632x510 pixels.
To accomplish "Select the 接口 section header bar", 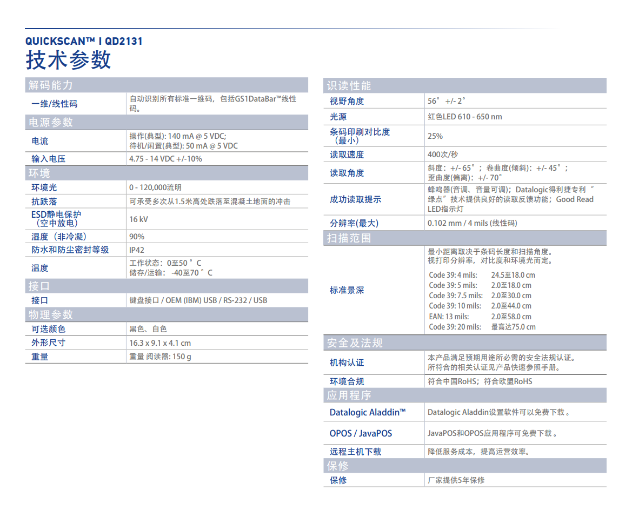I will point(39,286).
